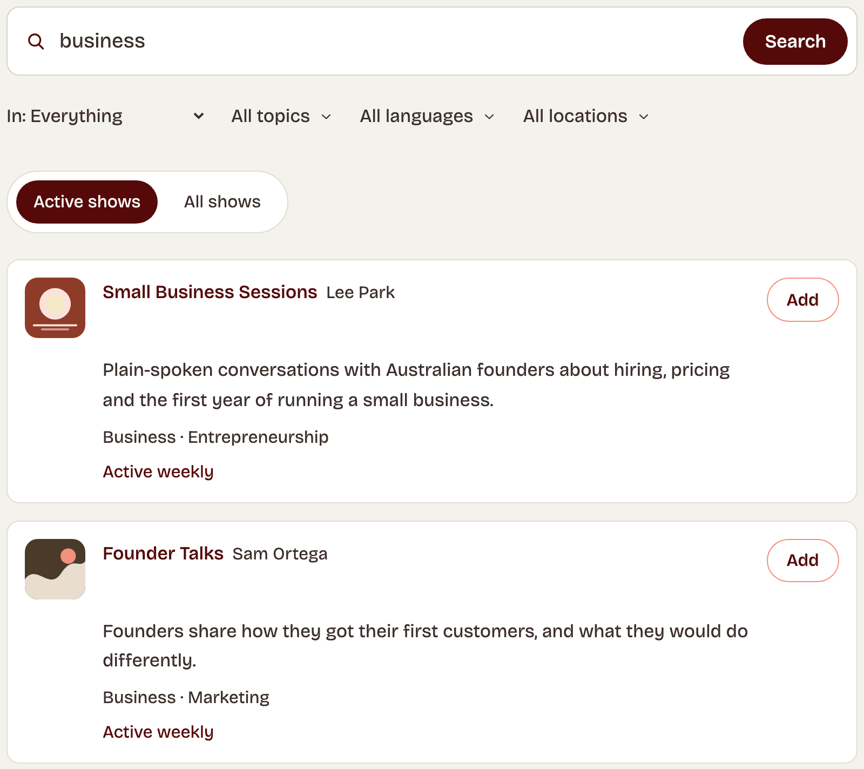Viewport: 864px width, 769px height.
Task: Click the magnifier icon in search bar
Action: [x=36, y=41]
